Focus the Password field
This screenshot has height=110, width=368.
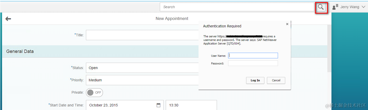click(x=253, y=63)
